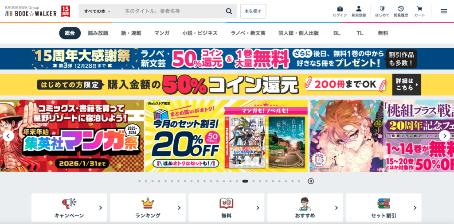
Task: Pause the banner carousel autoplay
Action: 311,181
